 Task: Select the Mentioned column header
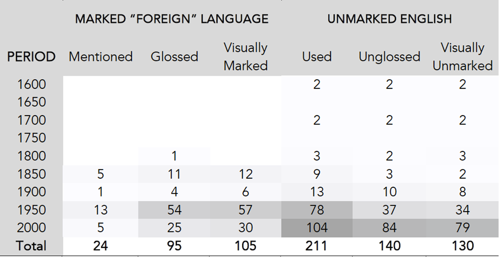pos(101,57)
